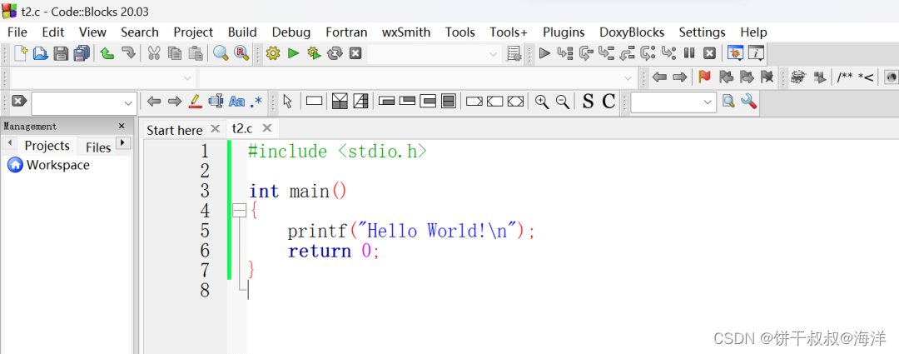Open the Debug menu
Screen dimensions: 899x354
pyautogui.click(x=291, y=32)
